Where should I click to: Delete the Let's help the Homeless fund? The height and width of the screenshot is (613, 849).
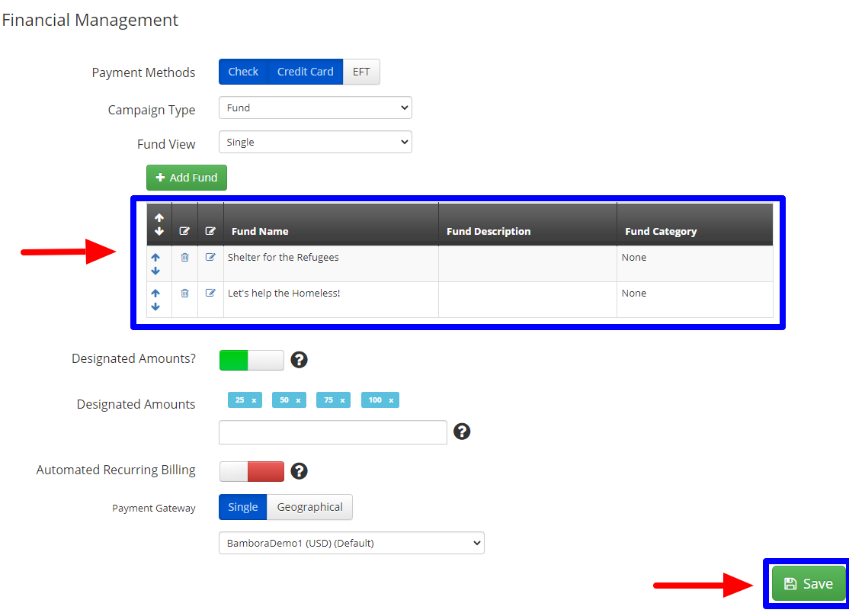point(184,293)
